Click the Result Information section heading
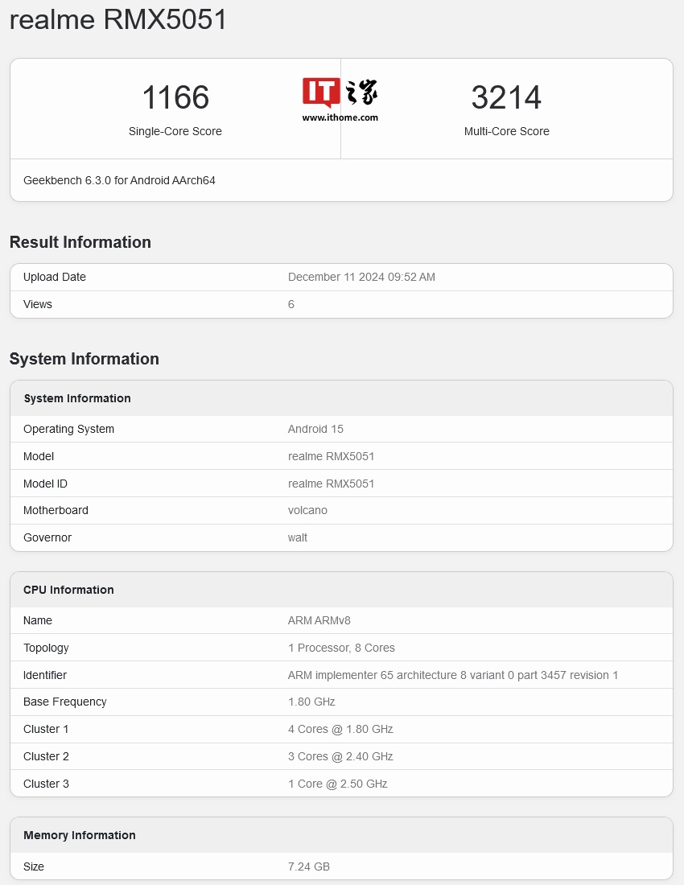684x885 pixels. tap(80, 242)
